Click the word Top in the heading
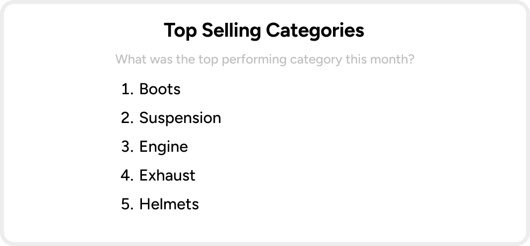This screenshot has height=246, width=530. [x=180, y=30]
